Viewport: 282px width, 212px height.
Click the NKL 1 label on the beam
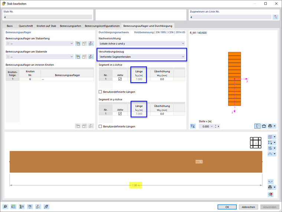click(199, 162)
